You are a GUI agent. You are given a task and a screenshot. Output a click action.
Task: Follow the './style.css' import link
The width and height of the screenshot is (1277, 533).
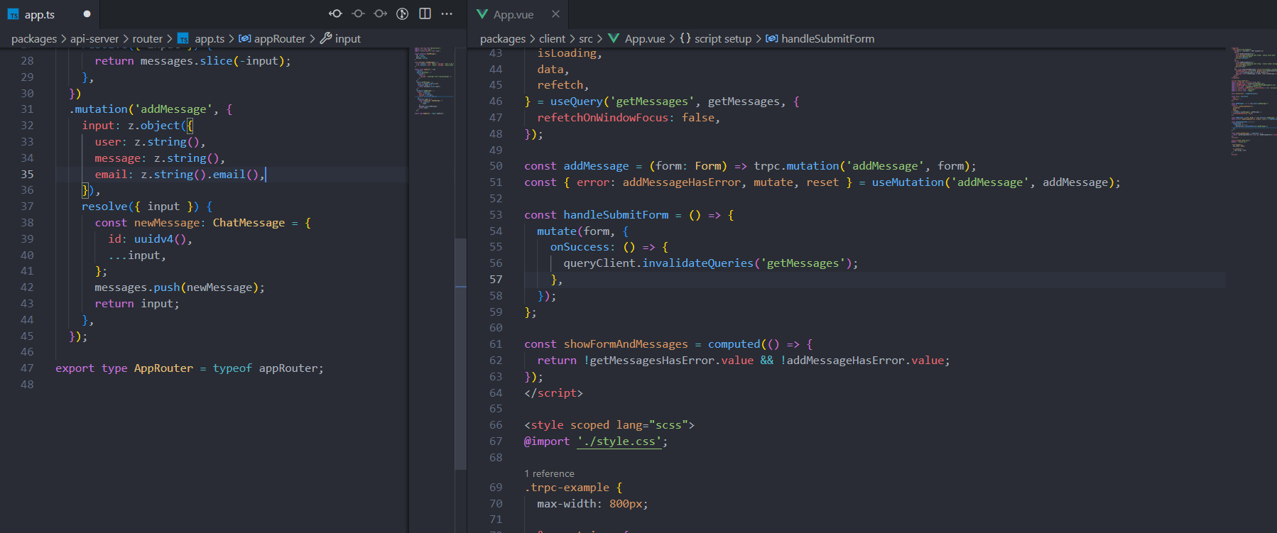(619, 441)
